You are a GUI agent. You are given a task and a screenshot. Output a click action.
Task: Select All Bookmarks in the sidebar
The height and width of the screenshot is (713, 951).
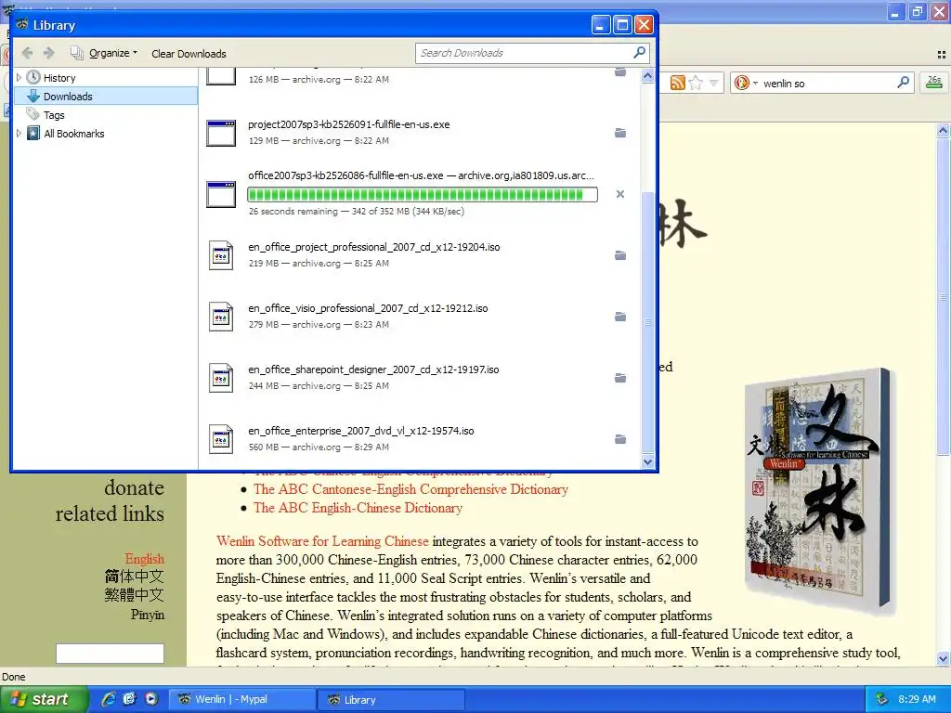[74, 134]
